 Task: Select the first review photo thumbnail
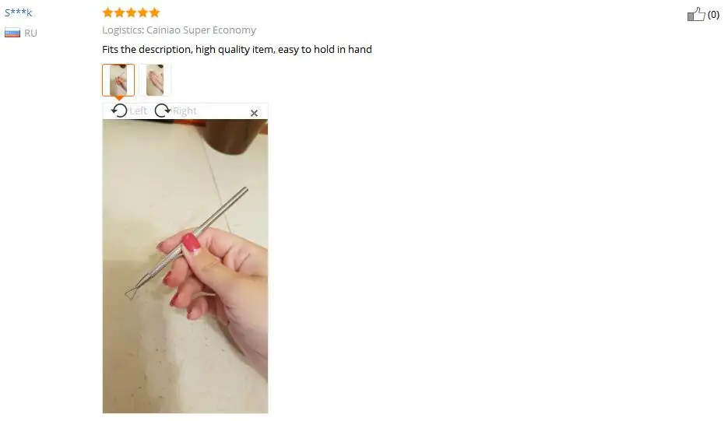pyautogui.click(x=118, y=80)
